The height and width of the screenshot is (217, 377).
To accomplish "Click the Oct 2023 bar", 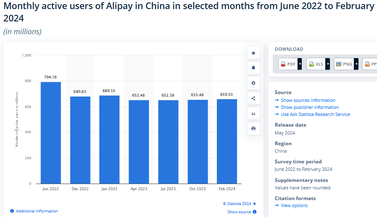I will [x=198, y=142].
